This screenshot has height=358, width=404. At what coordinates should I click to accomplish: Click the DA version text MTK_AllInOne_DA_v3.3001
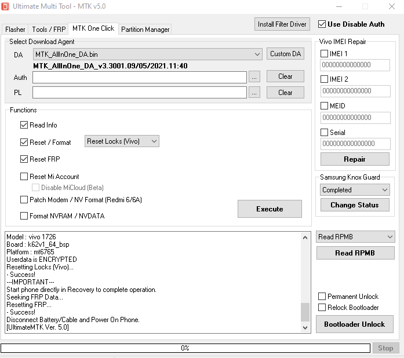(110, 66)
